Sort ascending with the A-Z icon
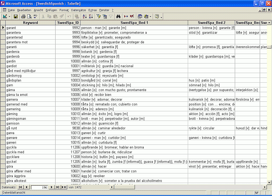Image resolution: width=272 pixels, height=196 pixels. (85, 16)
